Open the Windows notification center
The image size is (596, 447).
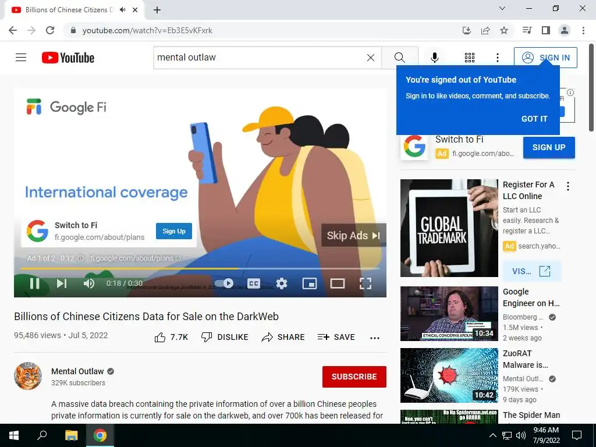(x=577, y=435)
